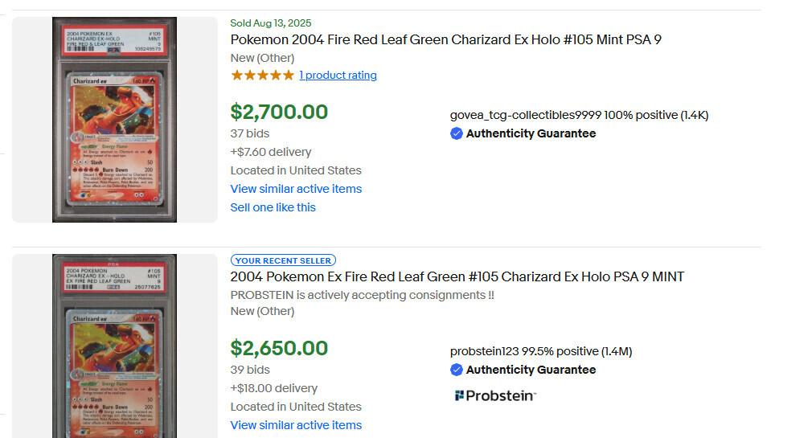The height and width of the screenshot is (438, 812).
Task: Click View similar active items under $2,650 listing
Action: [296, 425]
